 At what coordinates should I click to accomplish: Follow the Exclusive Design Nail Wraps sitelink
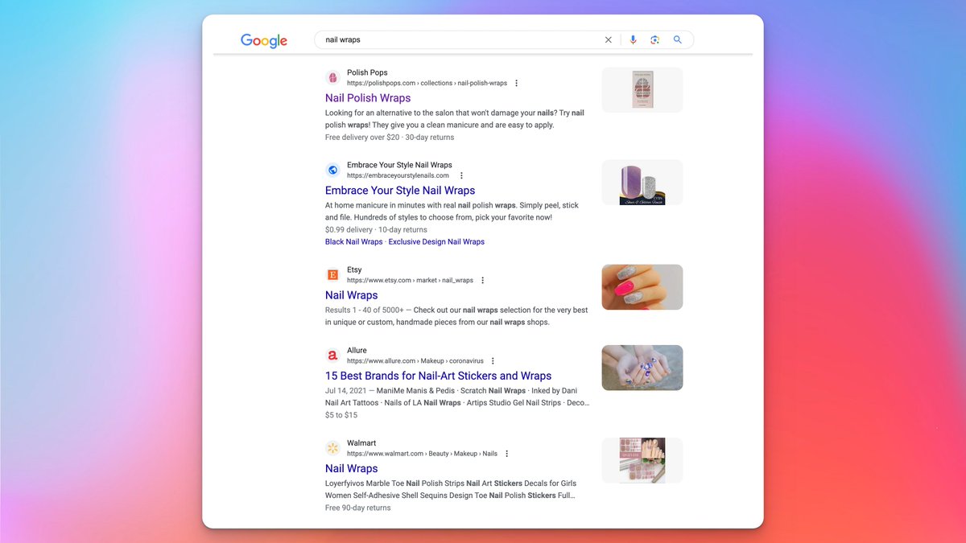436,241
